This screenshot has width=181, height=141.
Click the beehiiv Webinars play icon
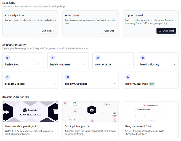tap(53, 58)
